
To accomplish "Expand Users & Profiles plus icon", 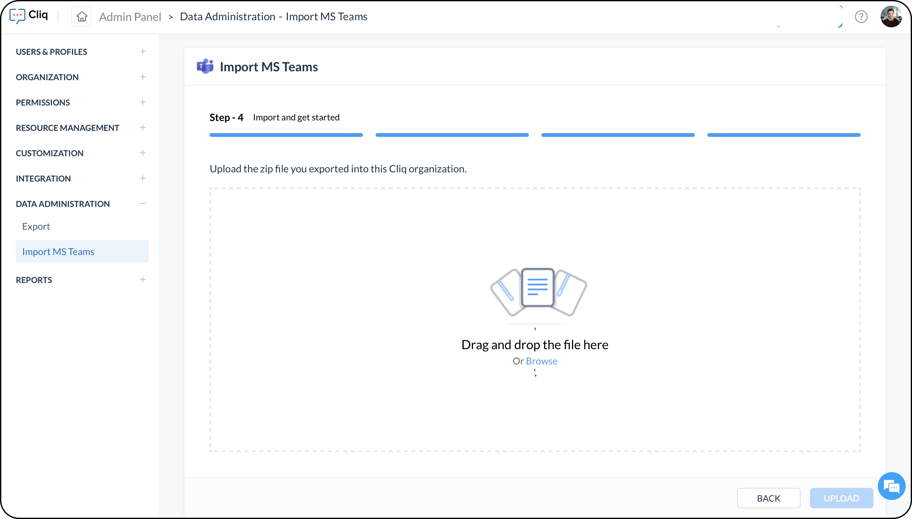I will click(142, 51).
